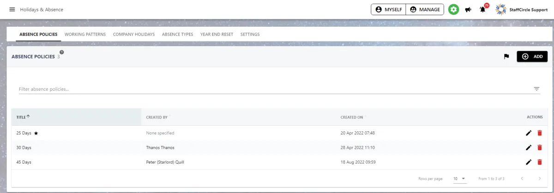This screenshot has height=193, width=554.
Task: Go to the Year End Reset tab
Action: point(217,34)
